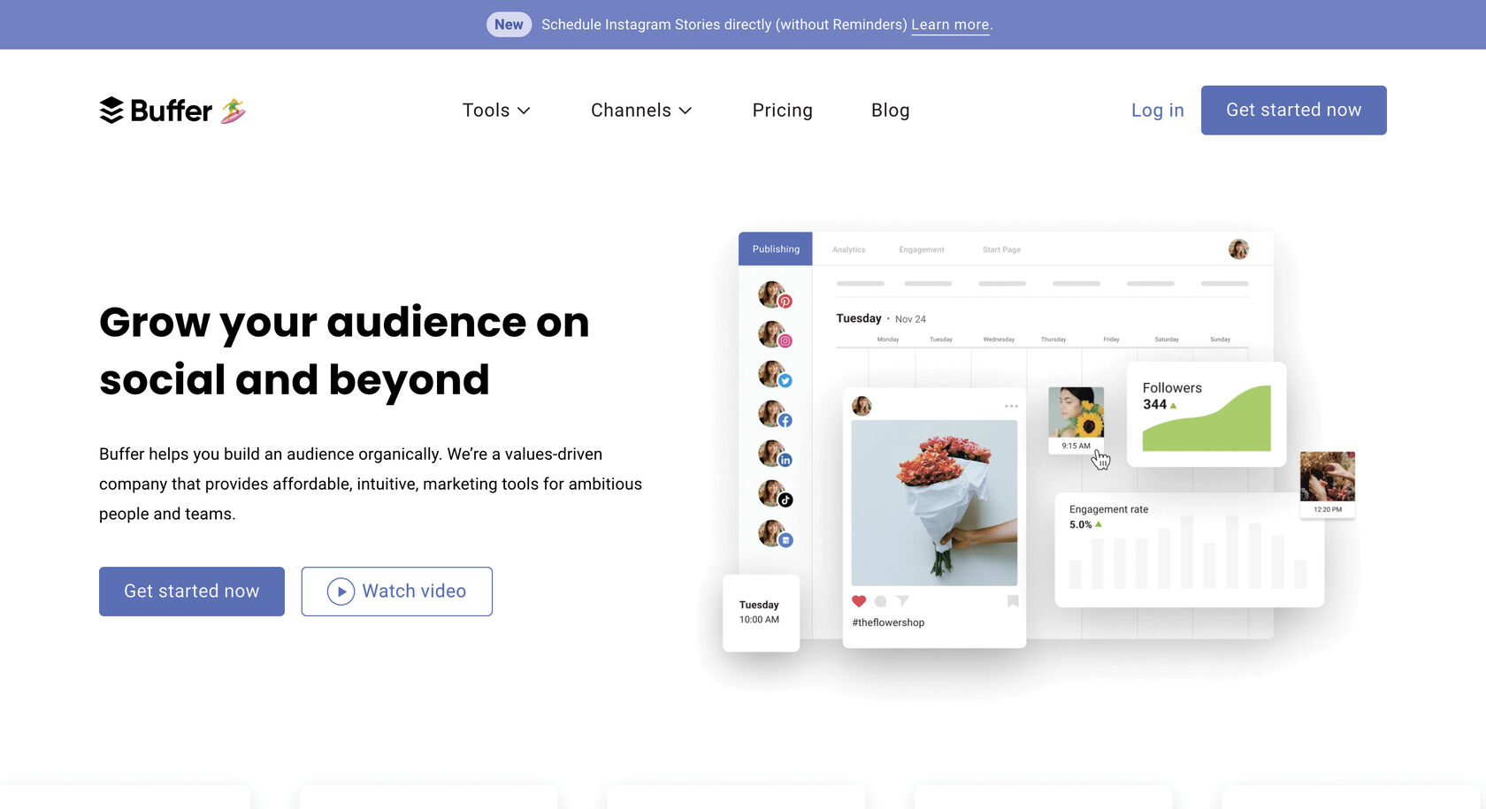This screenshot has height=809, width=1486.
Task: Click the profile avatar at the dashboard's top right
Action: [x=1238, y=249]
